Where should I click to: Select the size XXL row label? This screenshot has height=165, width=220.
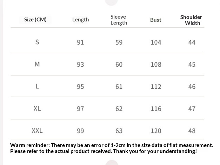click(37, 131)
